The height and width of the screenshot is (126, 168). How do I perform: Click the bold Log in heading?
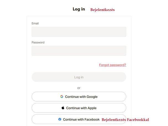point(79,9)
